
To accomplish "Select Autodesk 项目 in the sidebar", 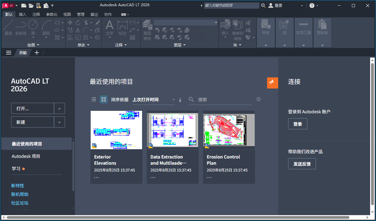I will pyautogui.click(x=26, y=156).
